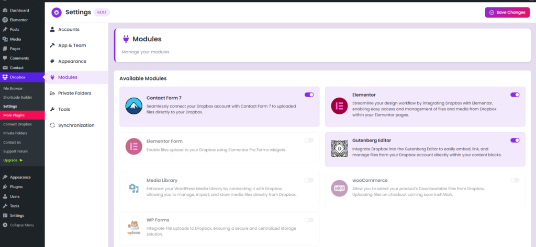The height and width of the screenshot is (247, 536).
Task: Click the Private Folders folder icon
Action: [52, 93]
